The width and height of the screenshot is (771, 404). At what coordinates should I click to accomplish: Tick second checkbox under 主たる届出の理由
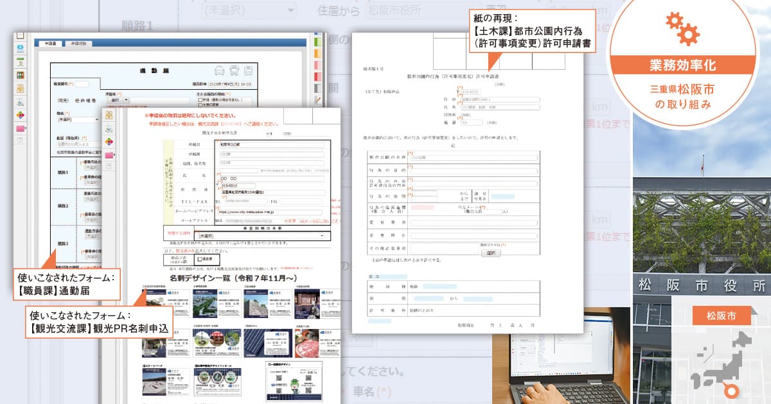pyautogui.click(x=202, y=105)
